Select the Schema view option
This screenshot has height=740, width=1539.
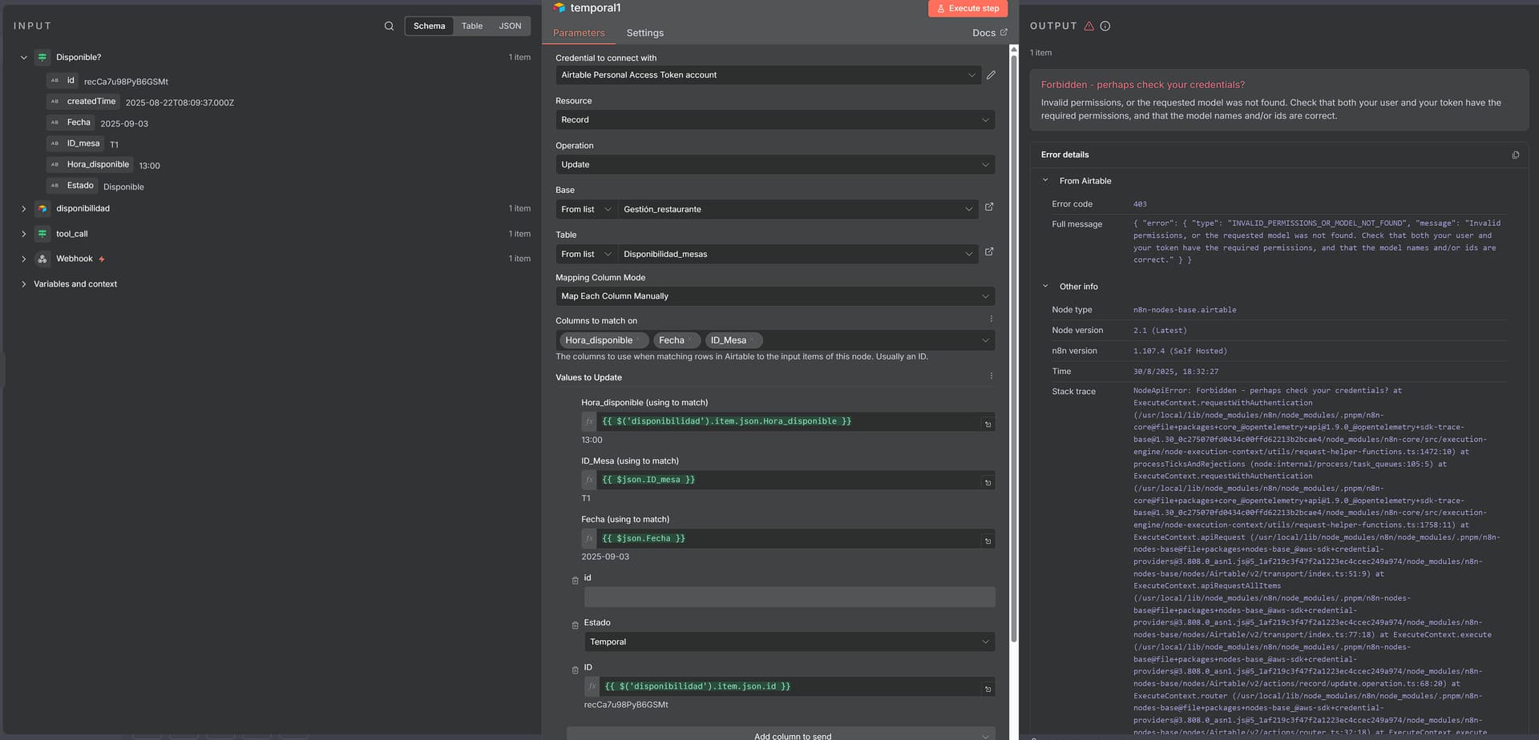429,26
